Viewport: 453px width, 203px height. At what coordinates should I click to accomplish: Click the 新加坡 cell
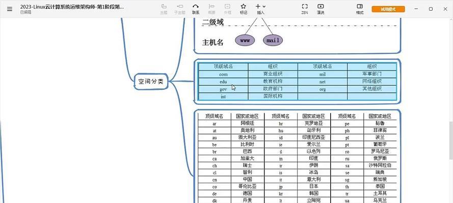coord(380,180)
